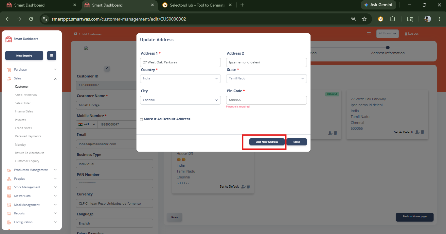
Task: Open a new browser tab with plus
Action: coord(242,5)
